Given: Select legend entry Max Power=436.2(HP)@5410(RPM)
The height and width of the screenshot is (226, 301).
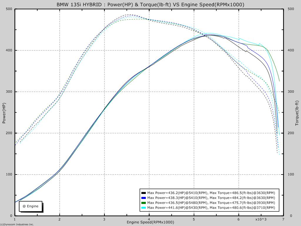Looking at the screenshot, I should 211,193.
